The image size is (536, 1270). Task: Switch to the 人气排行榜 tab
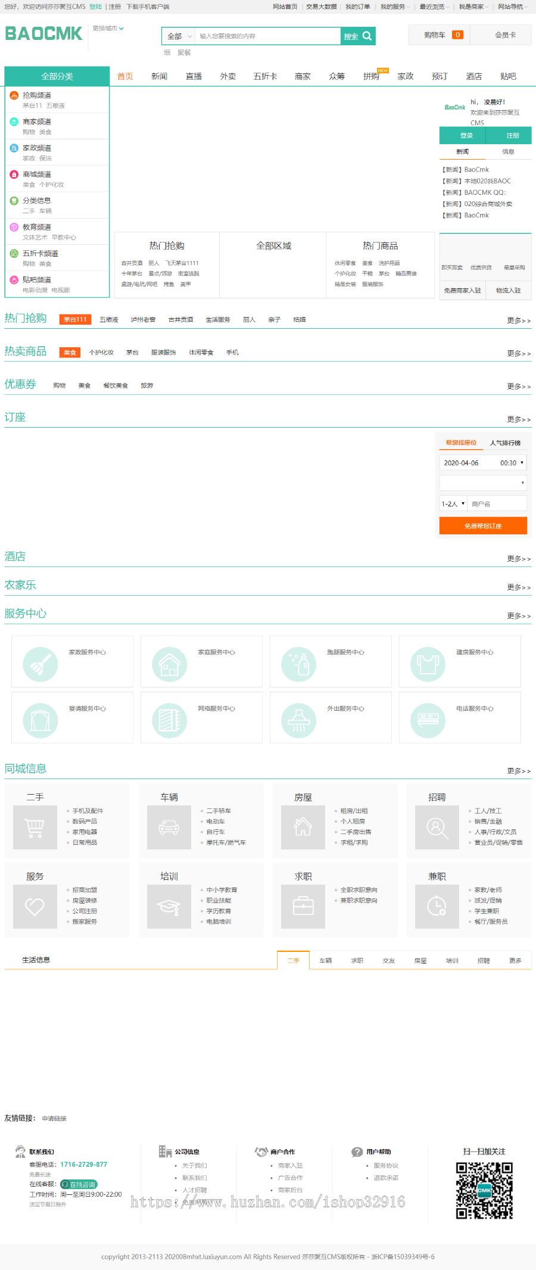pos(505,443)
